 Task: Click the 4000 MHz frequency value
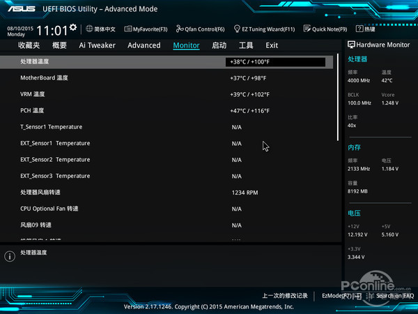coord(359,80)
